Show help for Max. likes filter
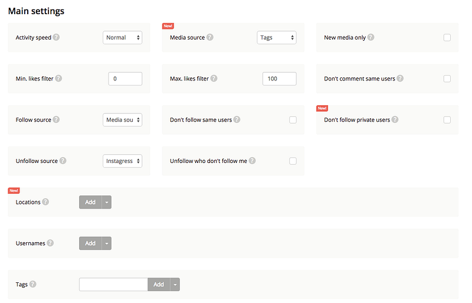 214,79
